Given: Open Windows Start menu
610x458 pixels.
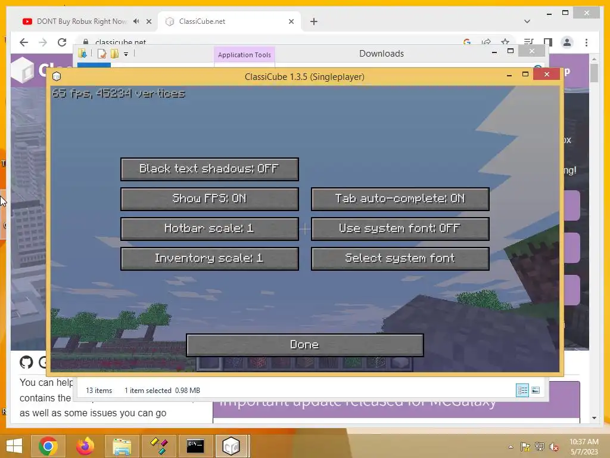Looking at the screenshot, I should click(x=14, y=446).
